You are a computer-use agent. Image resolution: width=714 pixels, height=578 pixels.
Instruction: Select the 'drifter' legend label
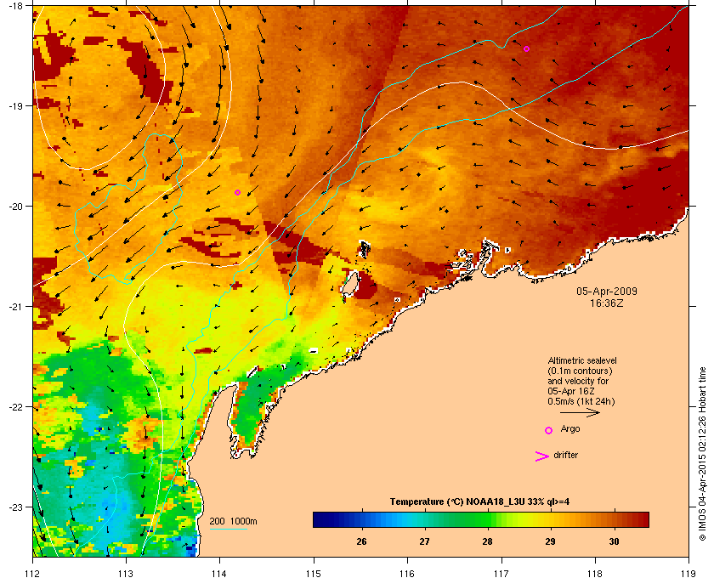click(565, 455)
